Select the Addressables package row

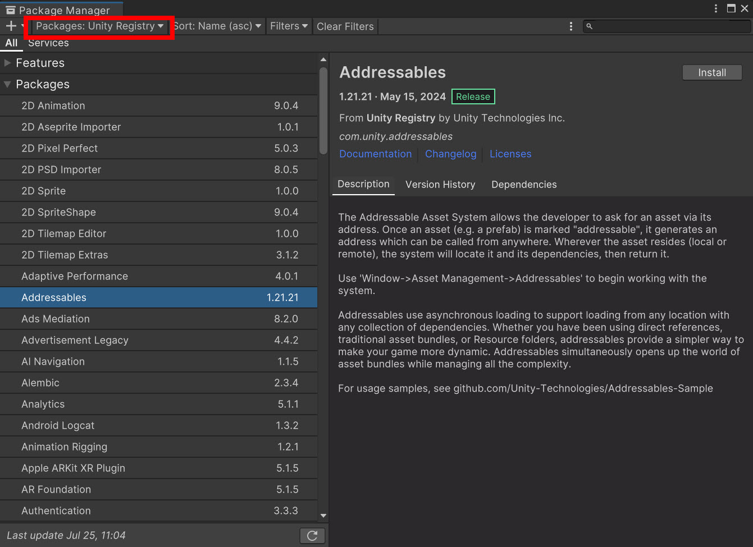point(159,297)
